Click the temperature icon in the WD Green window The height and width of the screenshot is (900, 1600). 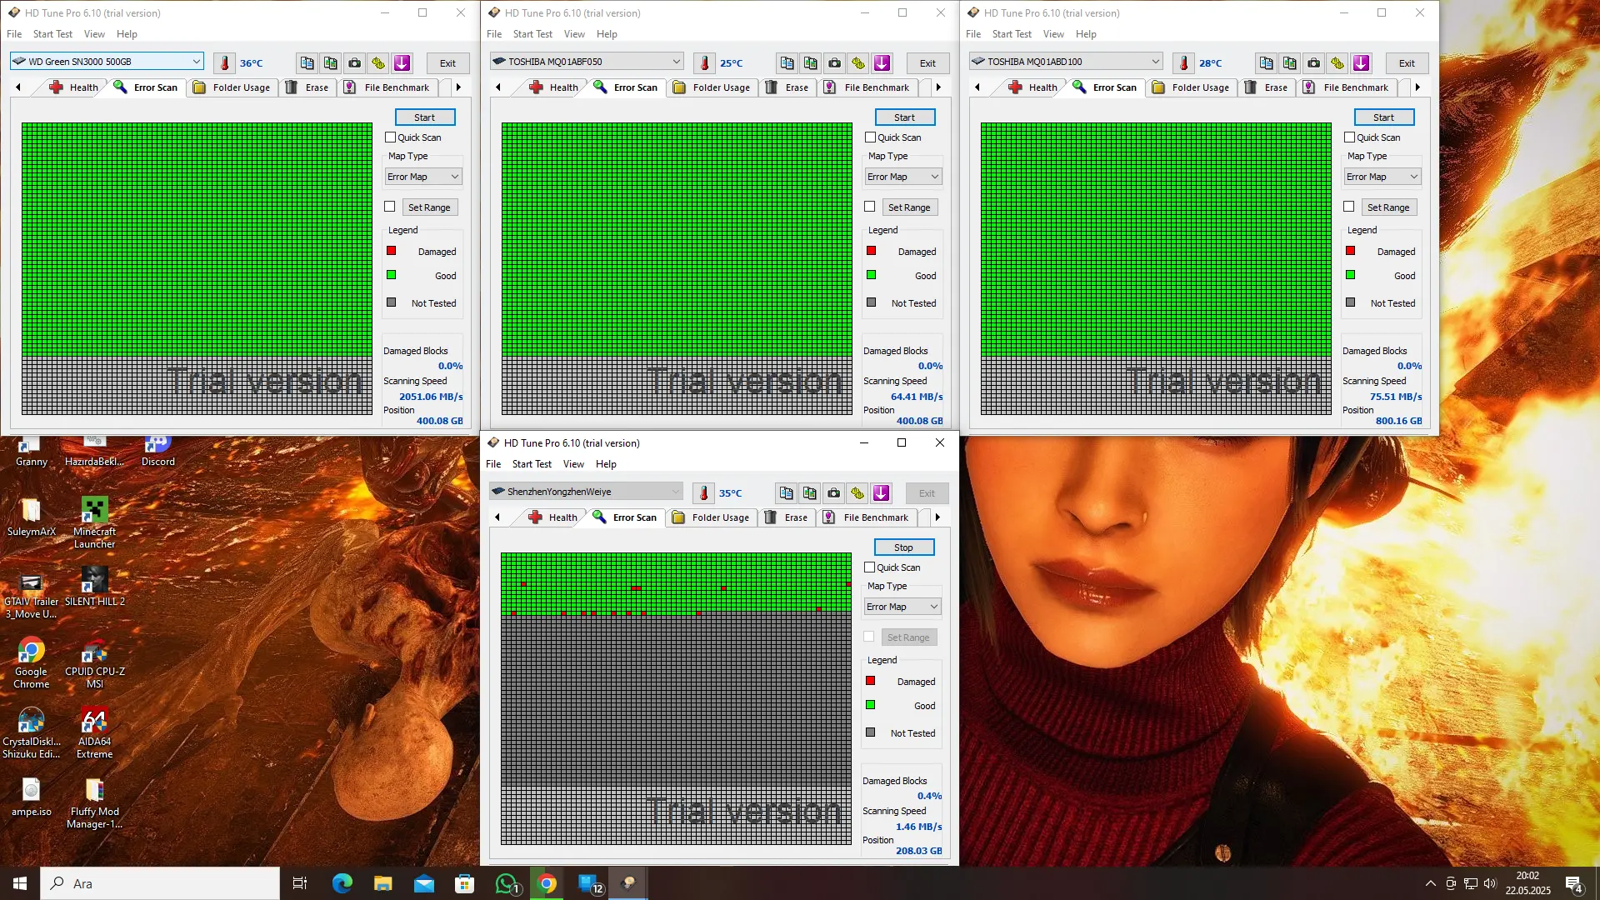pos(224,63)
